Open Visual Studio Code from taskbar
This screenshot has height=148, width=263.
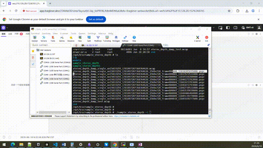pyautogui.click(x=55, y=144)
